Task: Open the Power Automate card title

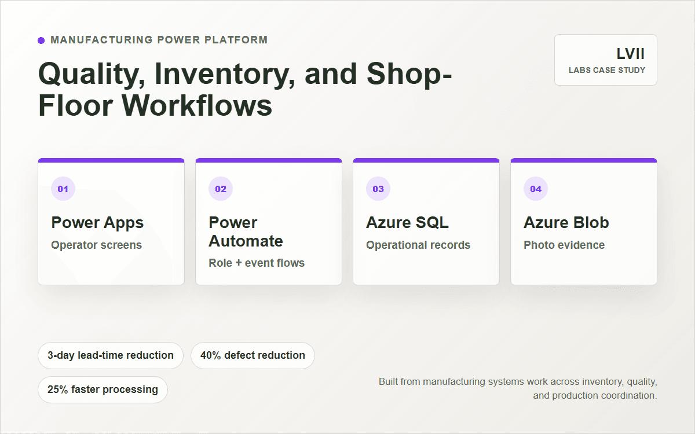Action: (246, 231)
